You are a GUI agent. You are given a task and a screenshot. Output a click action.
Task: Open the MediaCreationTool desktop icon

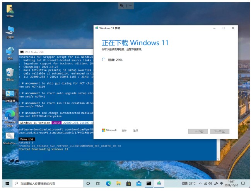(x=10, y=136)
